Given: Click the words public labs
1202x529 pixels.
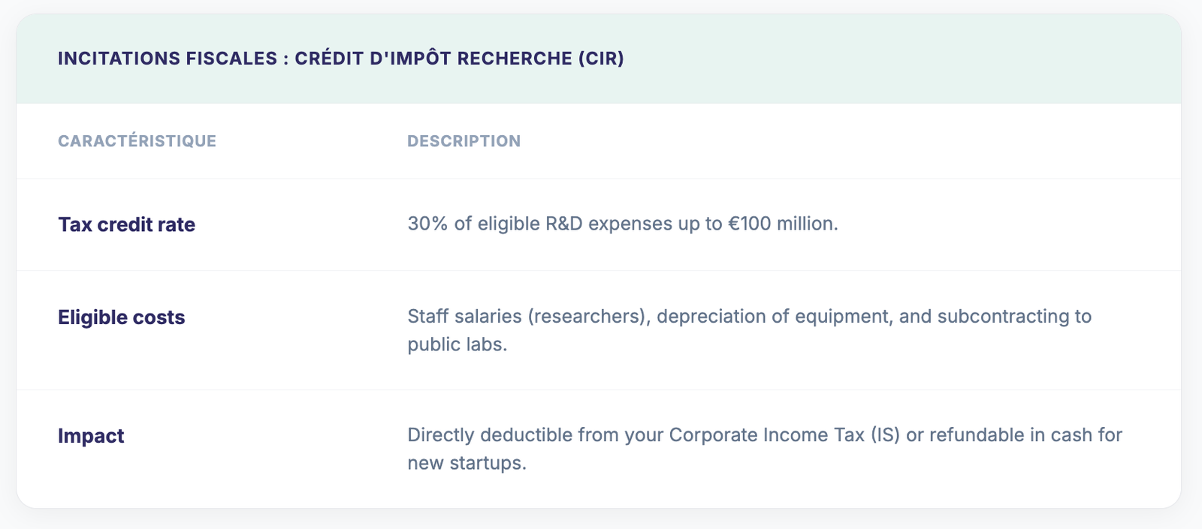Looking at the screenshot, I should 456,344.
